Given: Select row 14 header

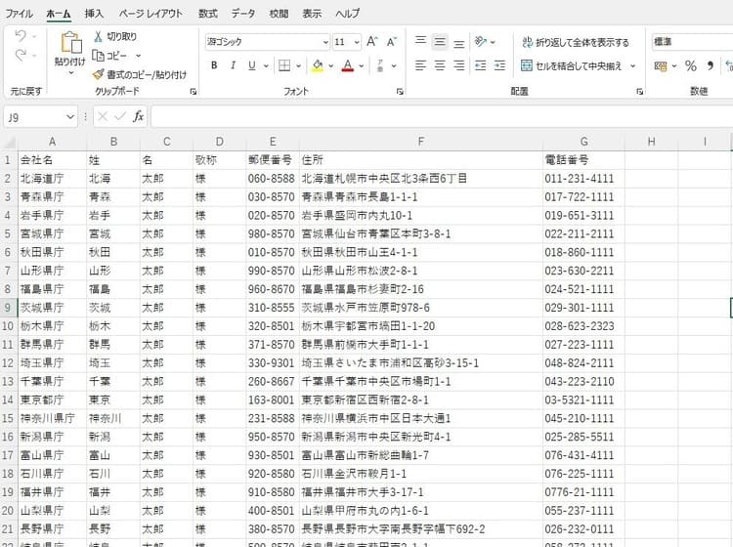Looking at the screenshot, I should 8,400.
